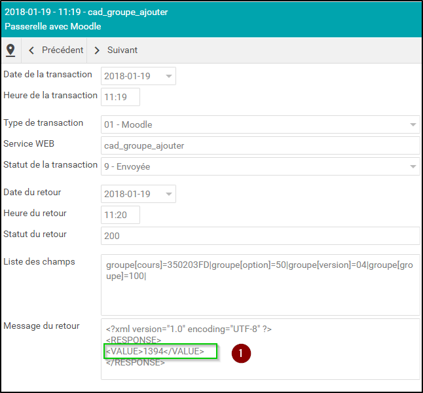The width and height of the screenshot is (423, 393).
Task: Go to previous record with Précédent
Action: pos(62,50)
